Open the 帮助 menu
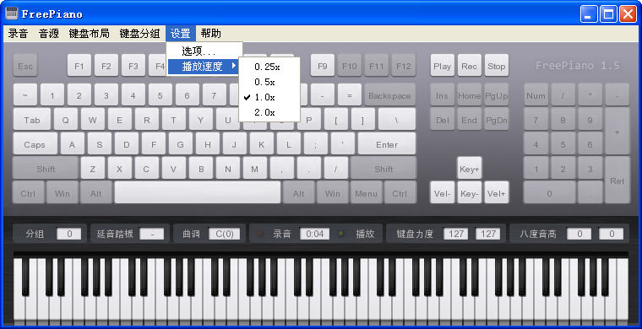The height and width of the screenshot is (329, 642). (x=211, y=34)
